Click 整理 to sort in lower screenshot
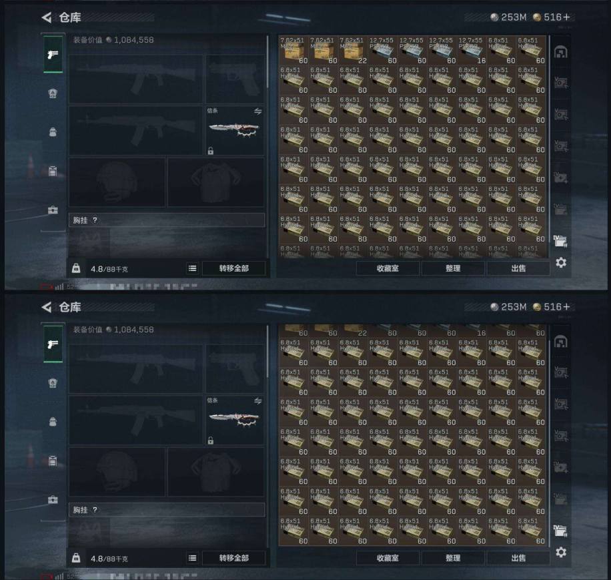Viewport: 611px width, 580px height. pyautogui.click(x=453, y=558)
